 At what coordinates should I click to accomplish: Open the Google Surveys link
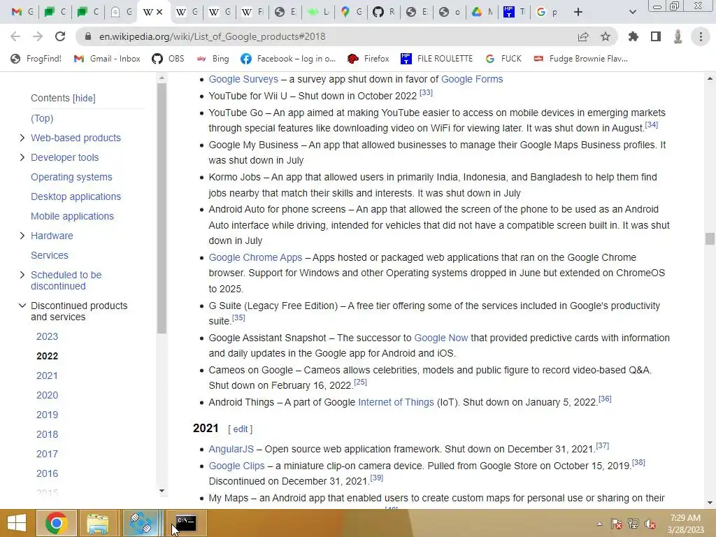243,80
